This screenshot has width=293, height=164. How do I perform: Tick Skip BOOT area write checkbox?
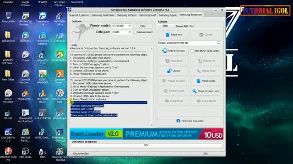pos(192,51)
